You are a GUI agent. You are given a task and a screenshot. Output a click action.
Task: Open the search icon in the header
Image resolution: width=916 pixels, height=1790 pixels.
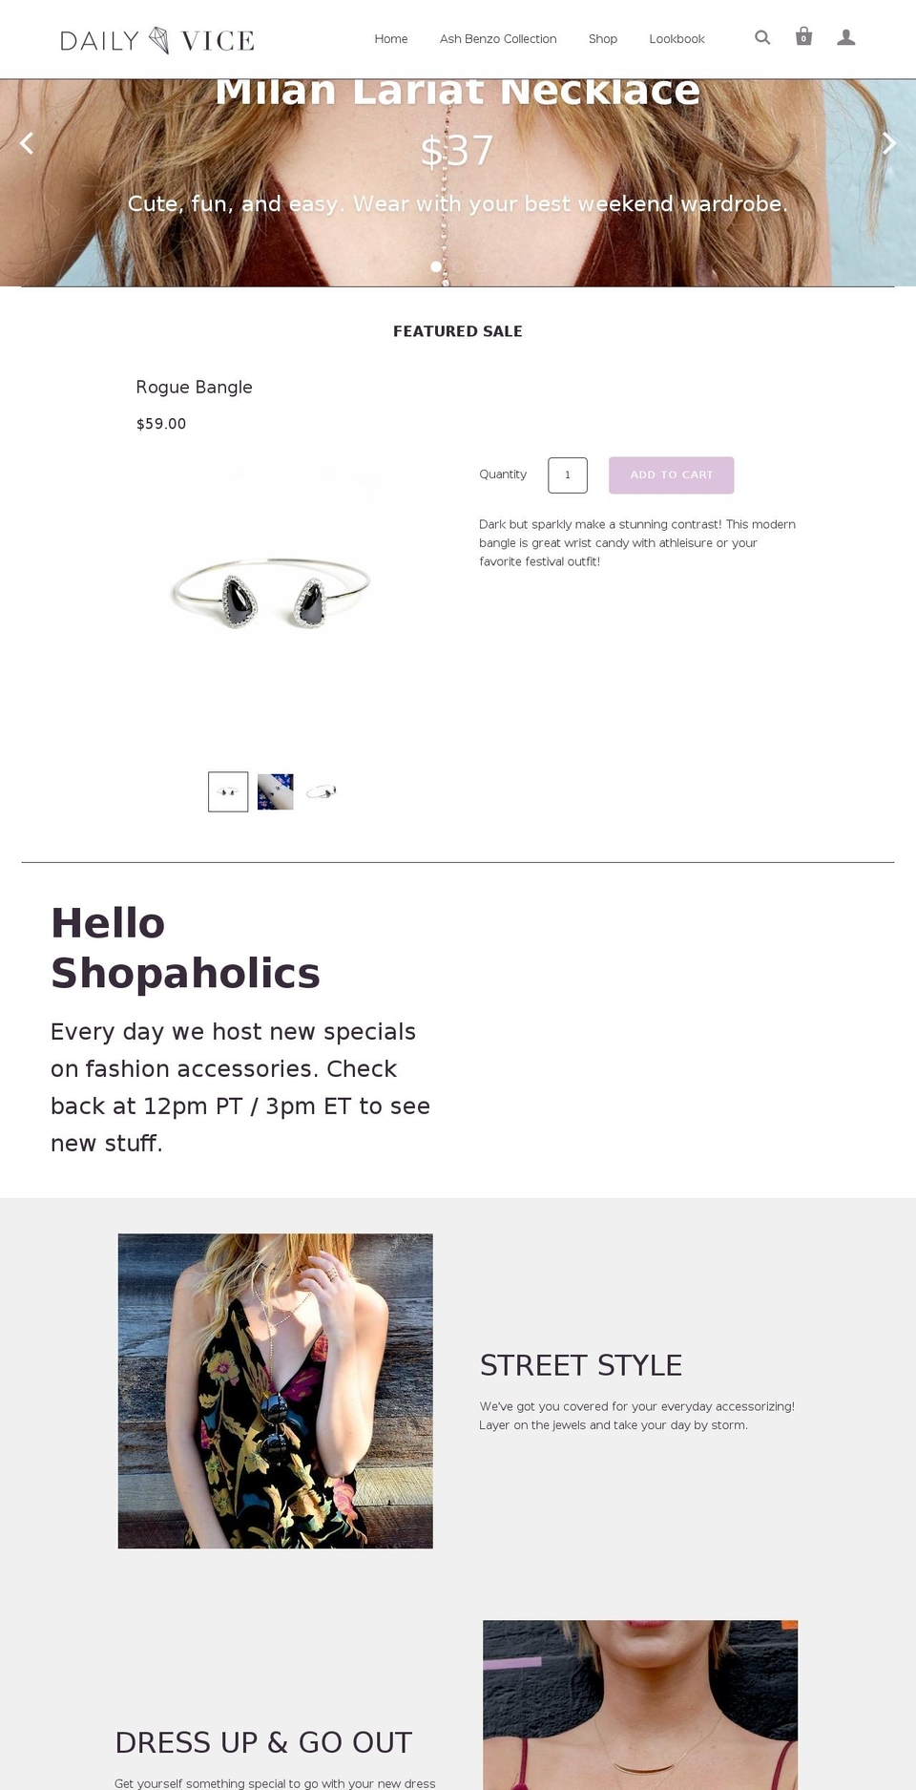pyautogui.click(x=761, y=37)
